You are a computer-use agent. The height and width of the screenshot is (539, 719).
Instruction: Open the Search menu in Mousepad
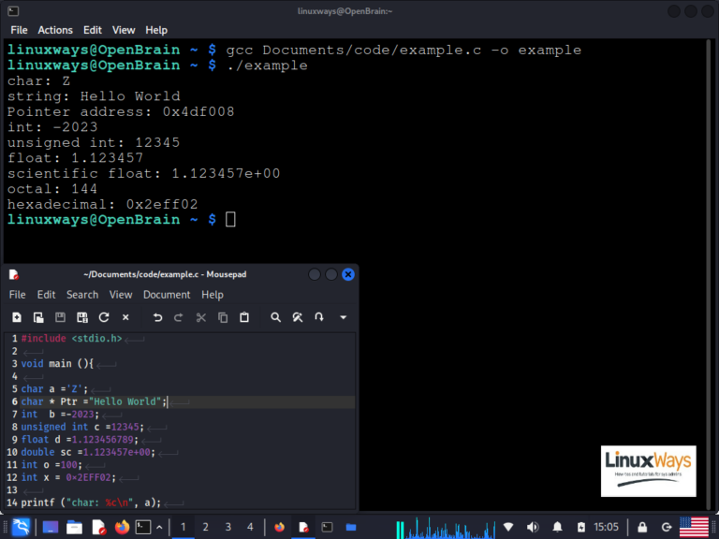tap(82, 295)
